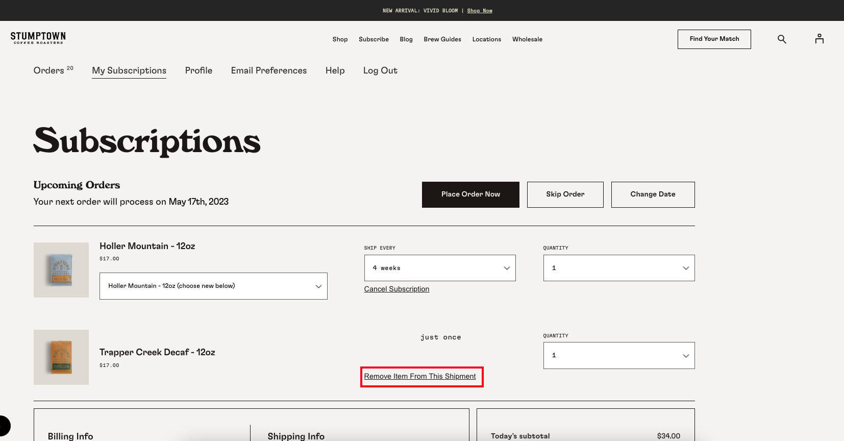The width and height of the screenshot is (844, 441).
Task: Click the Shipping Info heading
Action: click(296, 436)
